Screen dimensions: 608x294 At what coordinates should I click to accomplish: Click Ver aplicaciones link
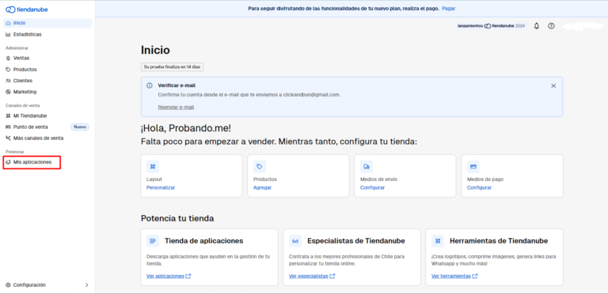(x=165, y=276)
